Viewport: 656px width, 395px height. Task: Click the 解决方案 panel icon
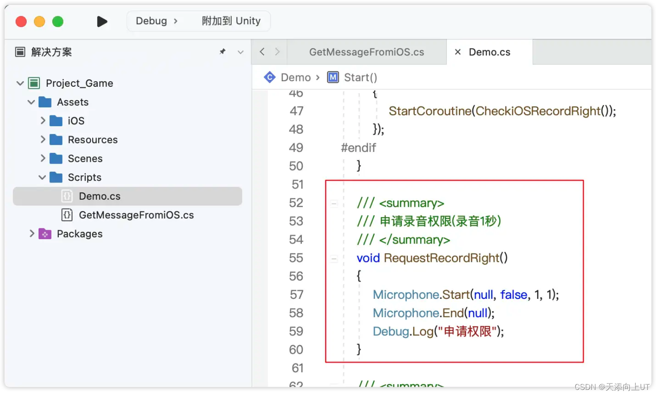click(20, 52)
